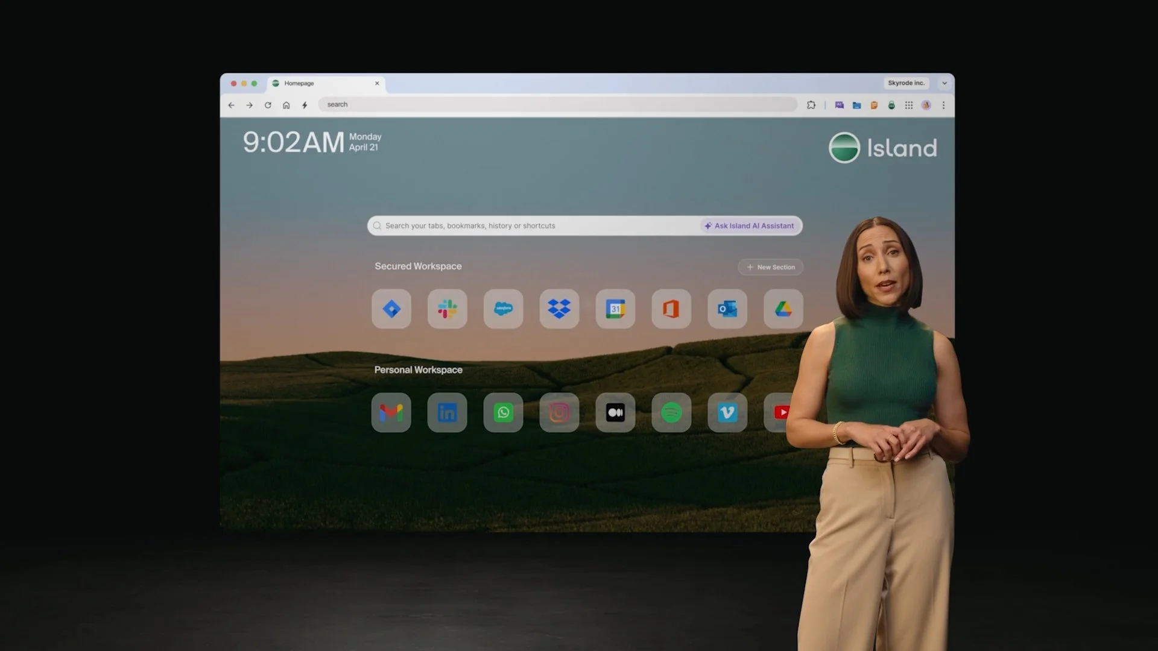
Task: Launch the Slack app shortcut
Action: (448, 309)
